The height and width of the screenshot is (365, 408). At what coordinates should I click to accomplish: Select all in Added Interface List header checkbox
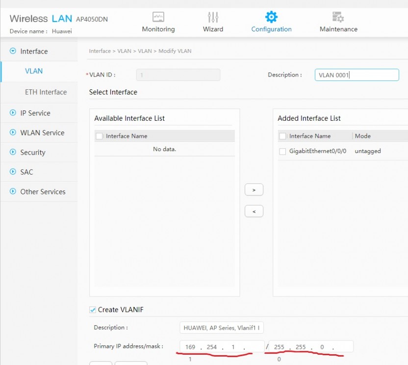click(282, 136)
